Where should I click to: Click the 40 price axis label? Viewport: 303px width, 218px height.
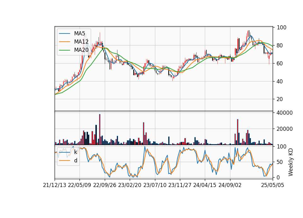tap(280, 82)
